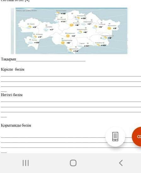Open the Kazakhstan weather map image
Screen dimensions: 141x173
pyautogui.click(x=71, y=31)
